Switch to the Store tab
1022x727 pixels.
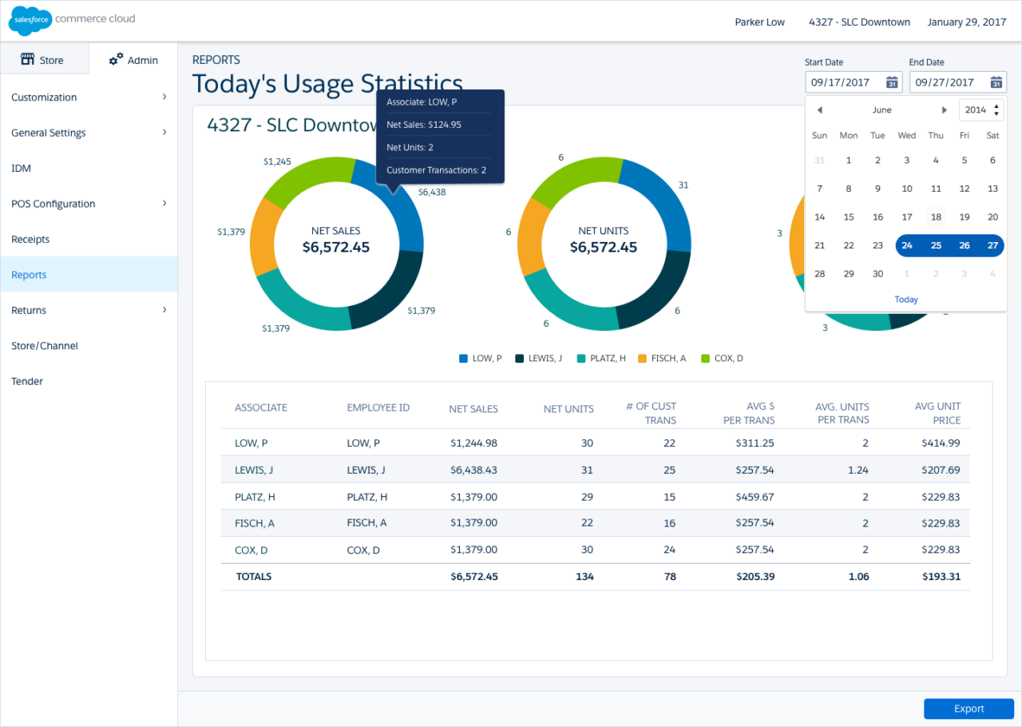point(44,58)
